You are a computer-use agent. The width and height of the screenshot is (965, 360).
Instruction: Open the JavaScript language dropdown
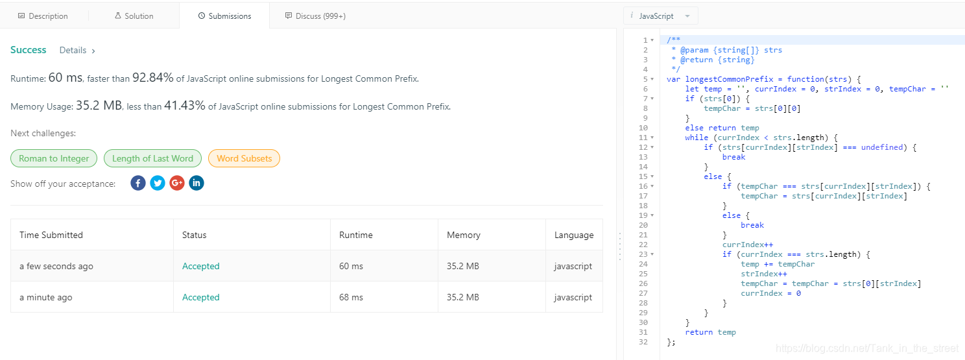coord(661,16)
